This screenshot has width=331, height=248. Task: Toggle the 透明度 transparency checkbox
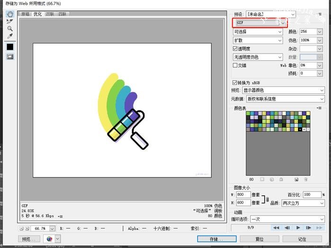[235, 49]
